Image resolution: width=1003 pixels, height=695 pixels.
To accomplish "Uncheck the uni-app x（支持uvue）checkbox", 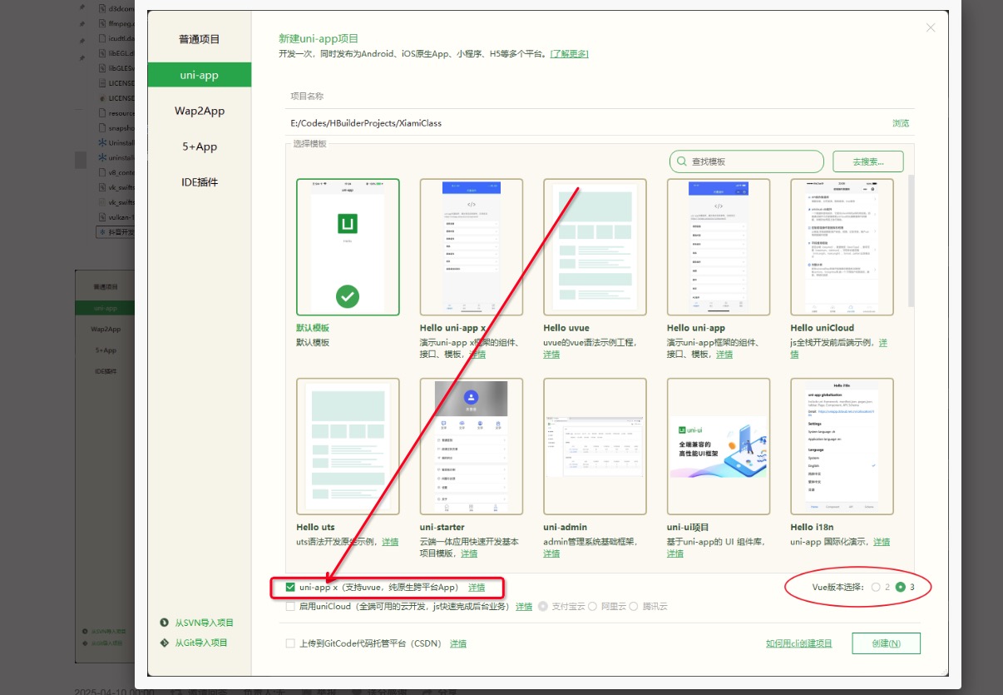I will pyautogui.click(x=290, y=588).
